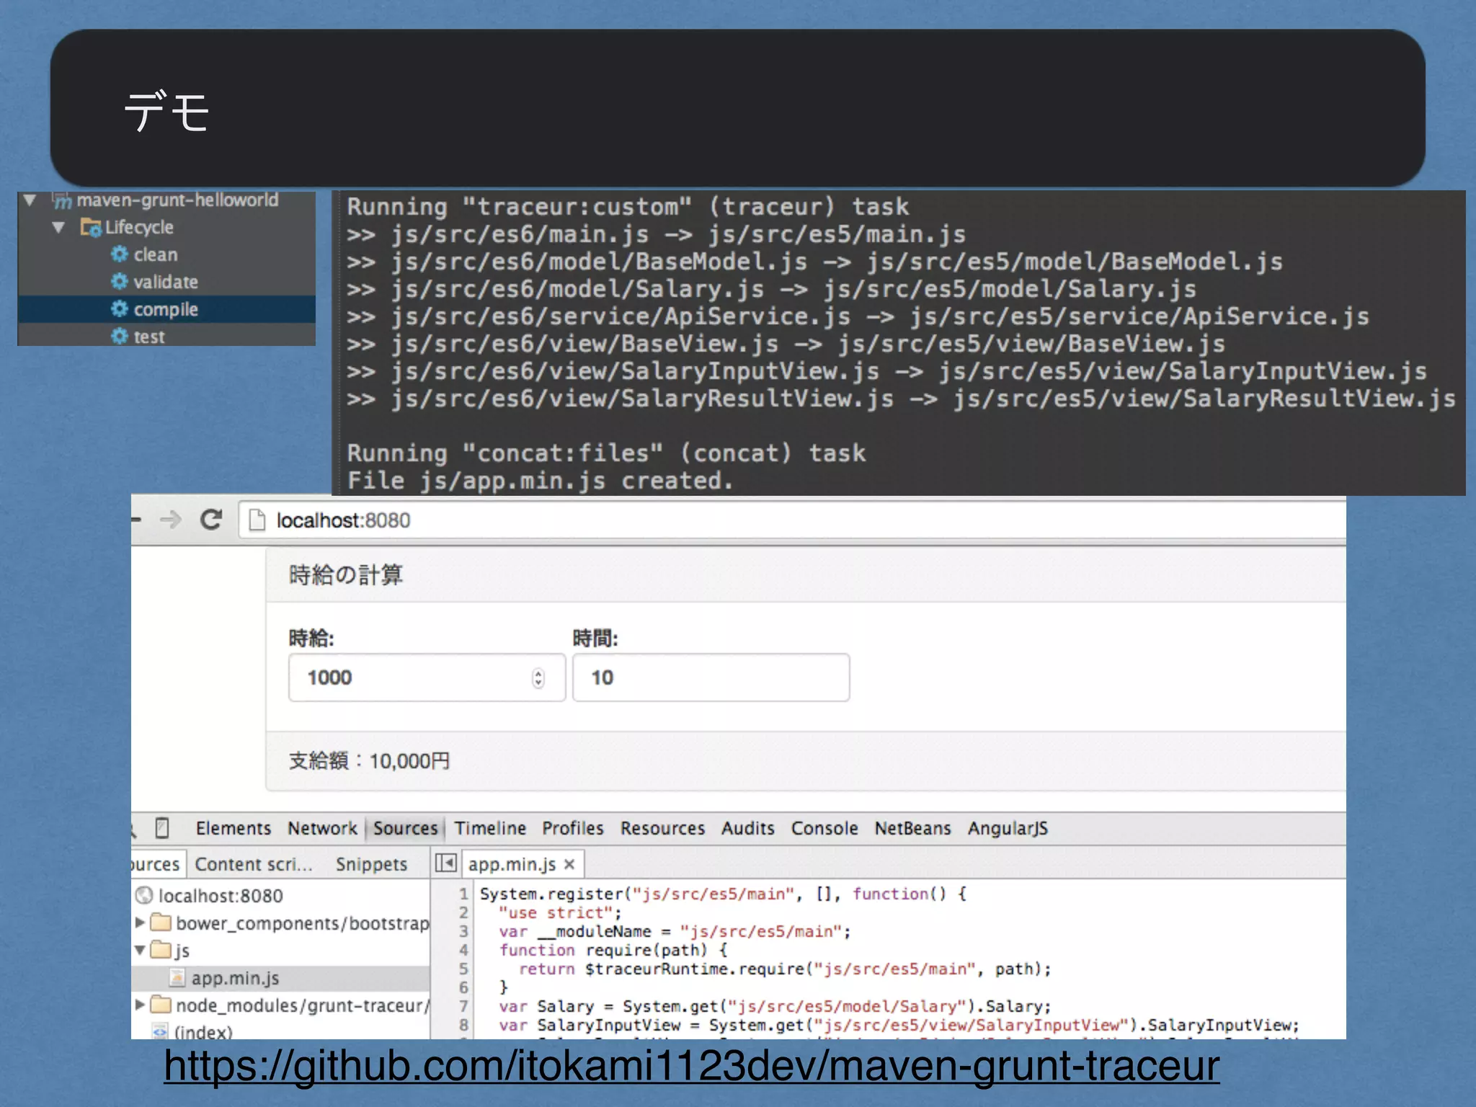Image resolution: width=1476 pixels, height=1107 pixels.
Task: Click the app.min.js file icon
Action: (x=177, y=977)
